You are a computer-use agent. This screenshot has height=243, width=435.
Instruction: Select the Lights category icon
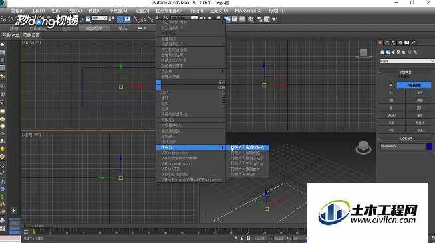[x=393, y=52]
